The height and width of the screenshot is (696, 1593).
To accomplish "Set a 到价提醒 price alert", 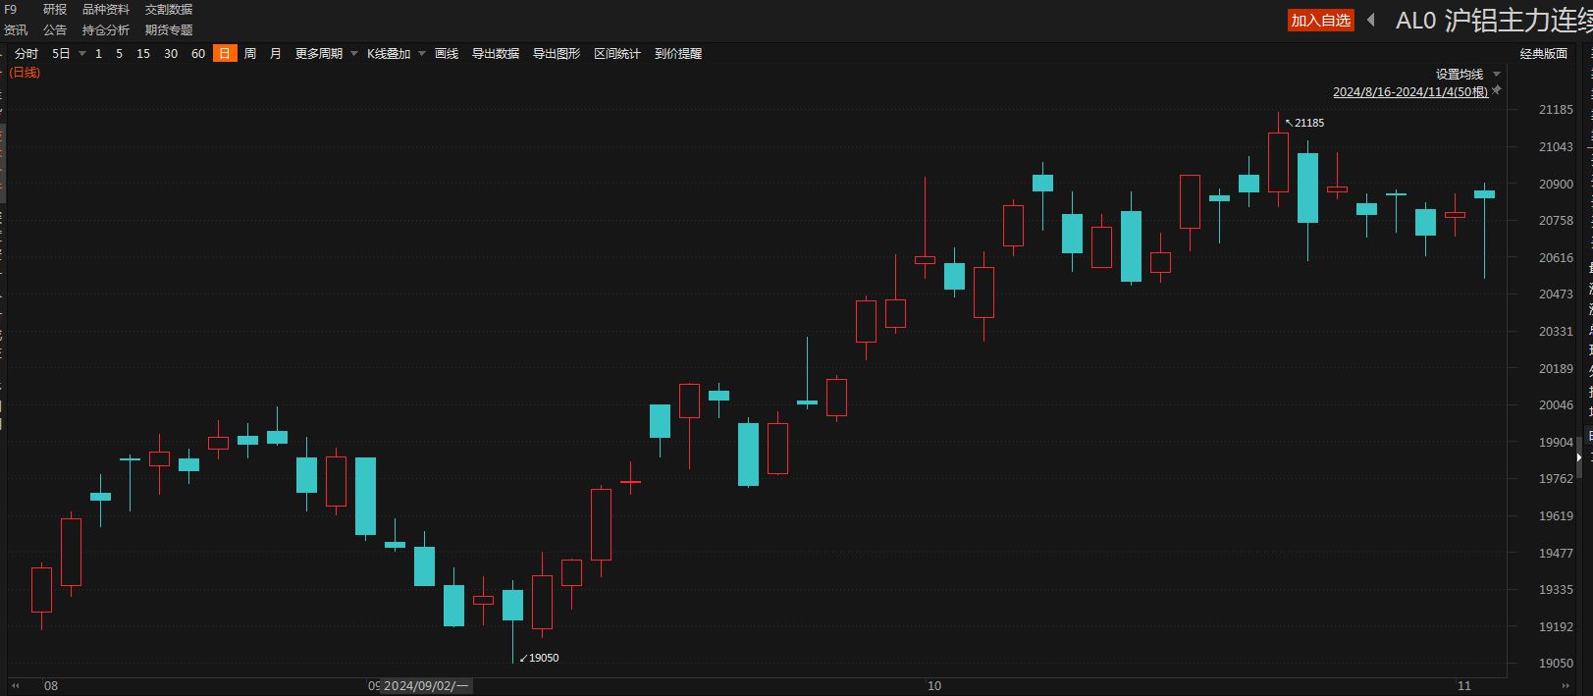I will pyautogui.click(x=678, y=54).
